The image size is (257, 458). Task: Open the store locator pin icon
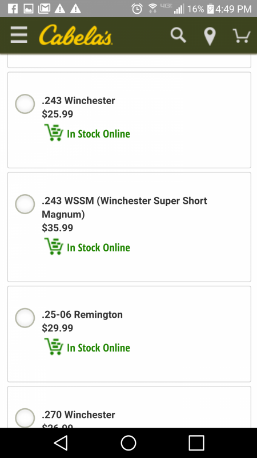tap(210, 37)
